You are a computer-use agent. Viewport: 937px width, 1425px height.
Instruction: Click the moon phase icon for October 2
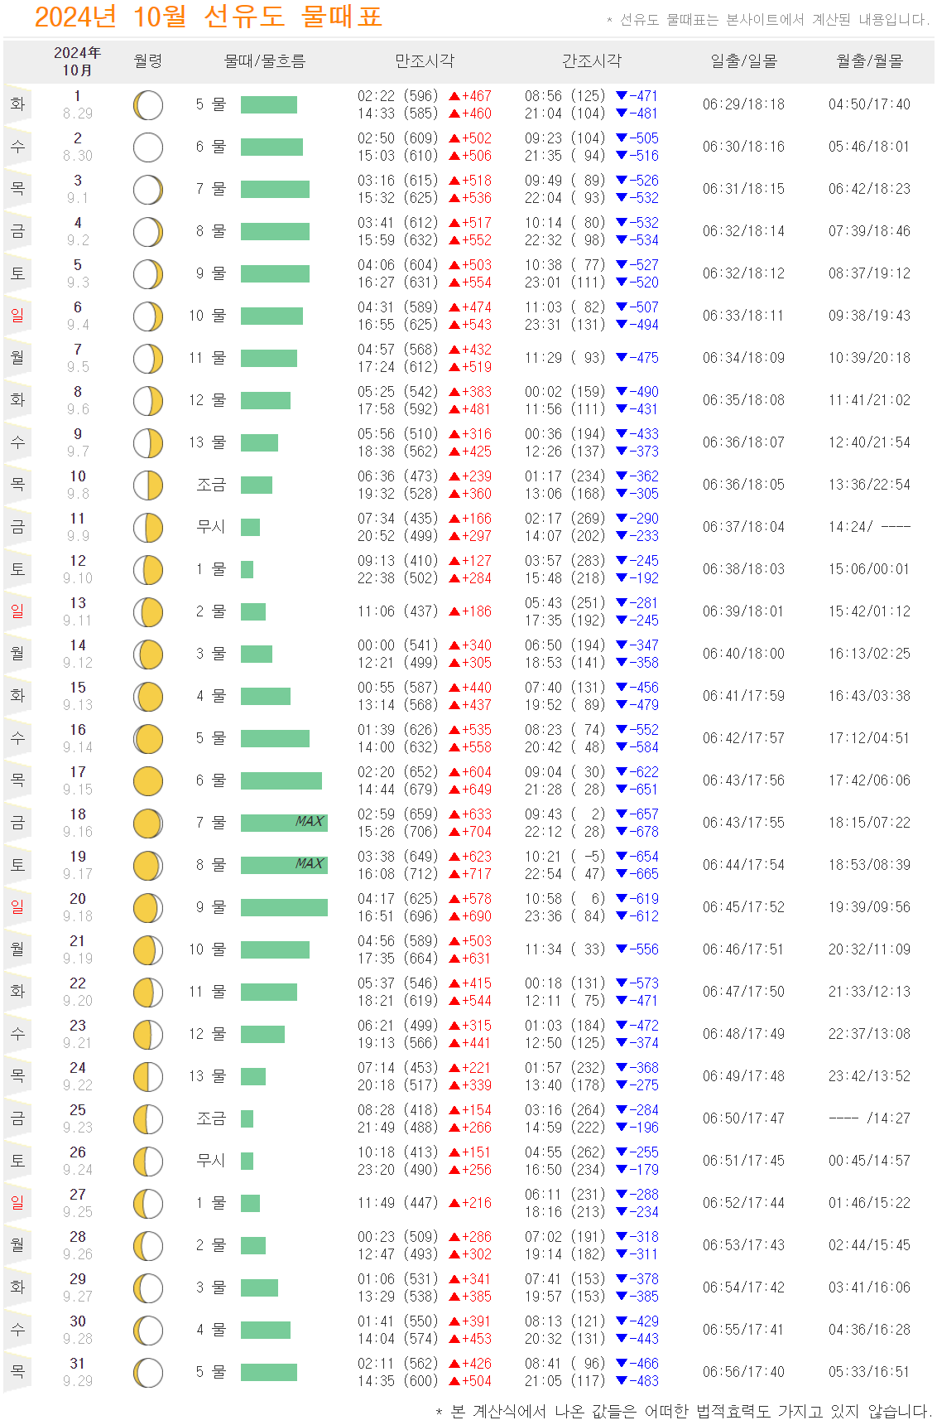[x=148, y=147]
